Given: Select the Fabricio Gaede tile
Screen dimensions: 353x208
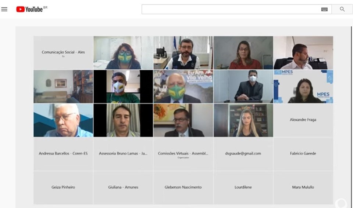Looking at the screenshot, I should 303,154.
